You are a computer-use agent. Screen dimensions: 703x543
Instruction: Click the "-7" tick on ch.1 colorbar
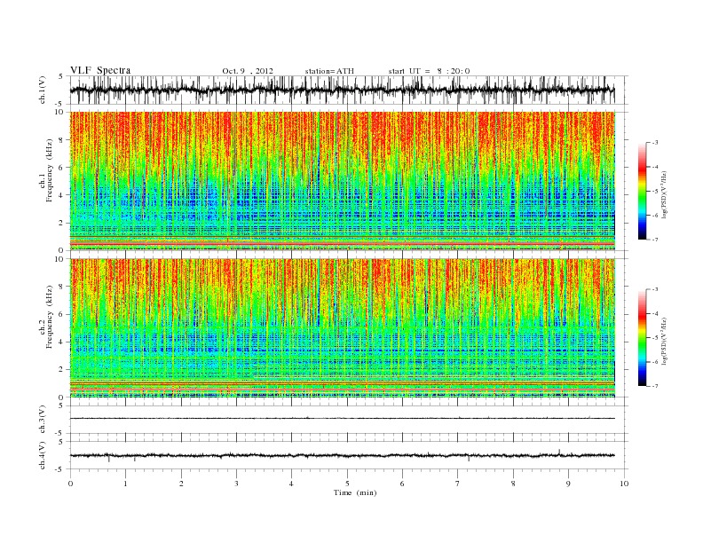coord(655,240)
